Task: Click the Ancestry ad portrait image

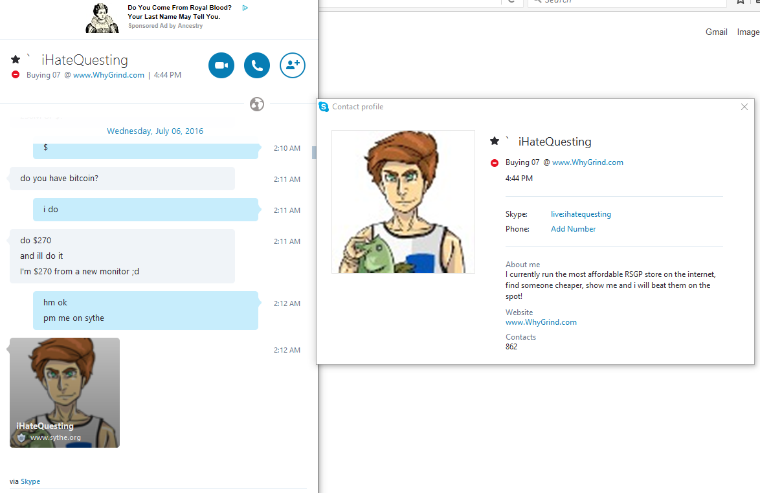Action: (x=102, y=18)
